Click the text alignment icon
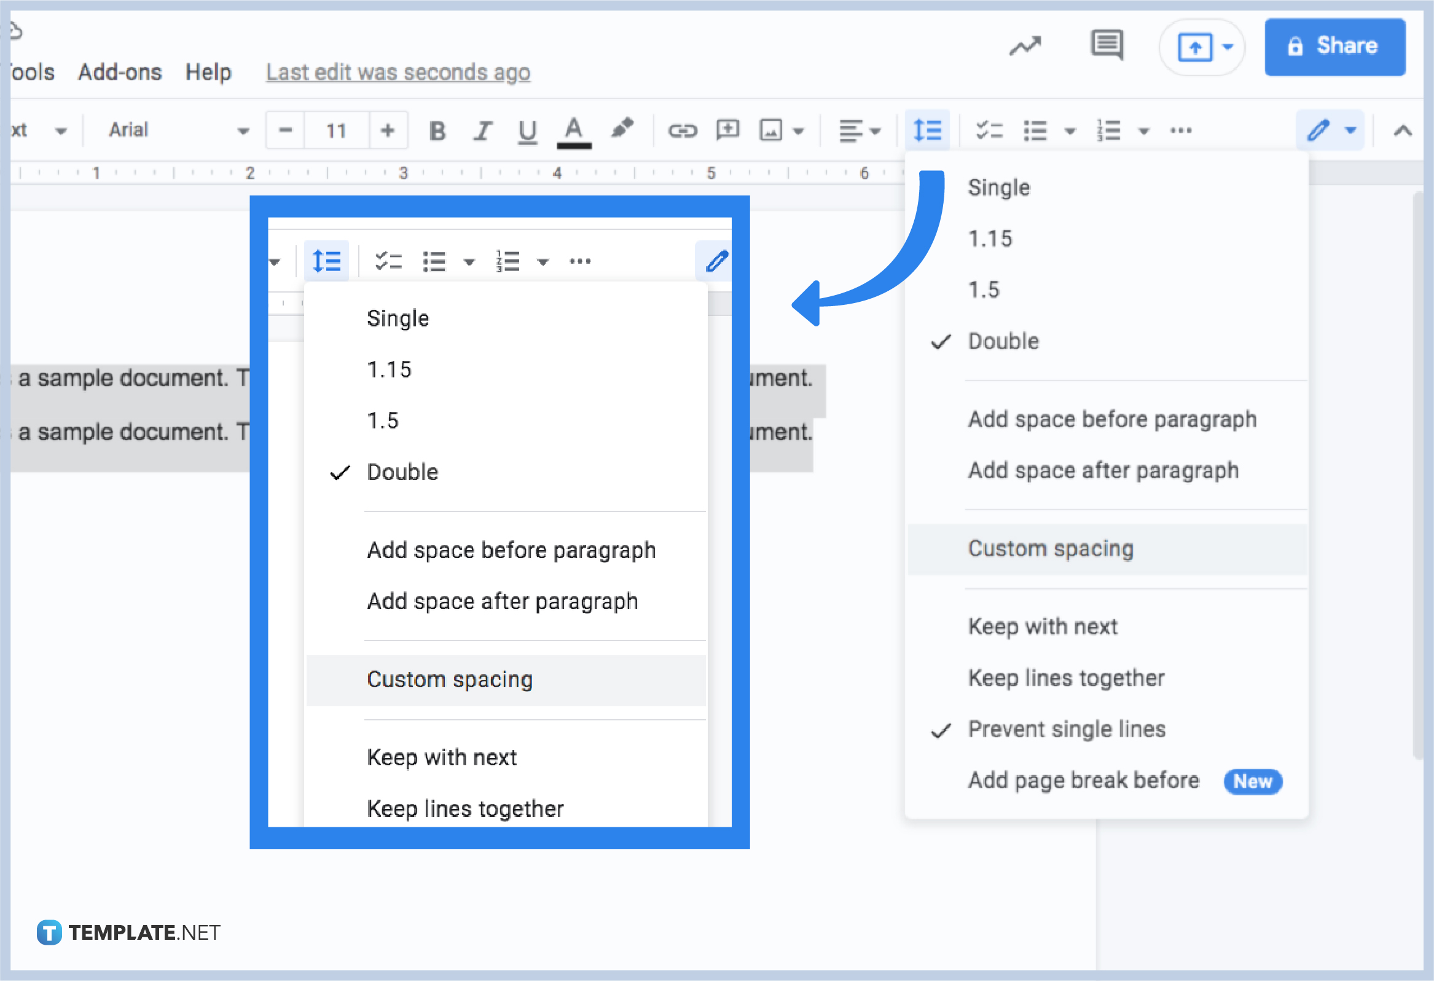Image resolution: width=1434 pixels, height=981 pixels. coord(858,132)
